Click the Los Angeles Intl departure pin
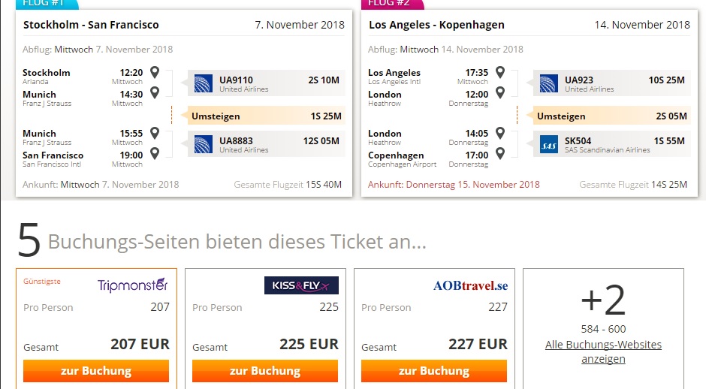 499,72
